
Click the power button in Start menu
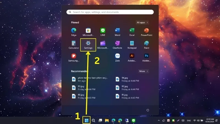(148, 110)
